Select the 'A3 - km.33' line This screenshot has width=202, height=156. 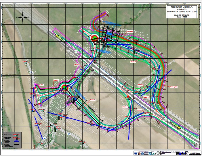click(x=182, y=9)
